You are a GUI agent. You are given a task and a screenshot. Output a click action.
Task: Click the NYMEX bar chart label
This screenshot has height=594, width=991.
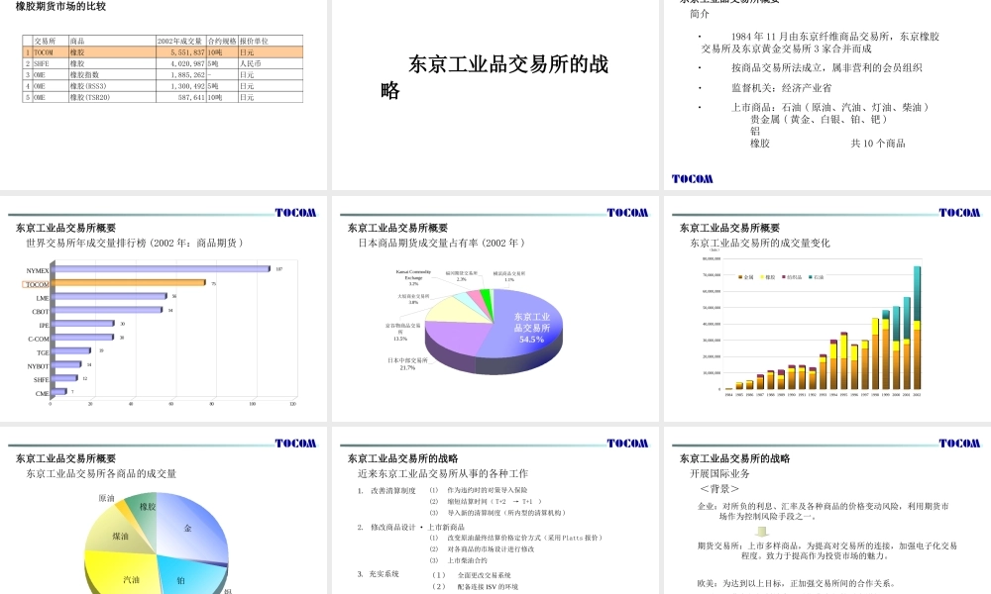(38, 271)
